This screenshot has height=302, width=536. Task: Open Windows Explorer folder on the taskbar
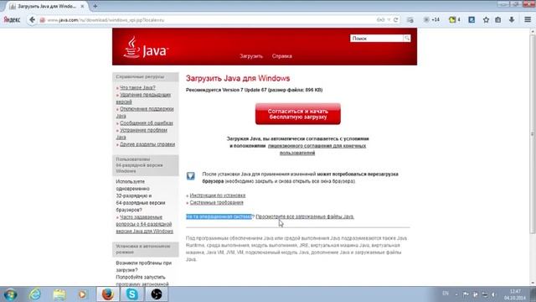59,294
